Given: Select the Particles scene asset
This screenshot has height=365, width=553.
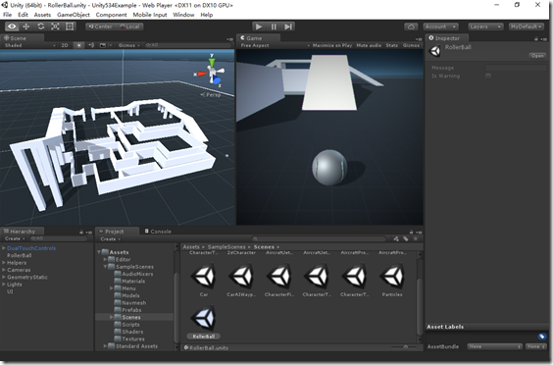Looking at the screenshot, I should [x=392, y=281].
